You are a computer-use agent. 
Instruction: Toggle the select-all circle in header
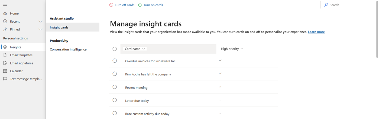coord(115,49)
